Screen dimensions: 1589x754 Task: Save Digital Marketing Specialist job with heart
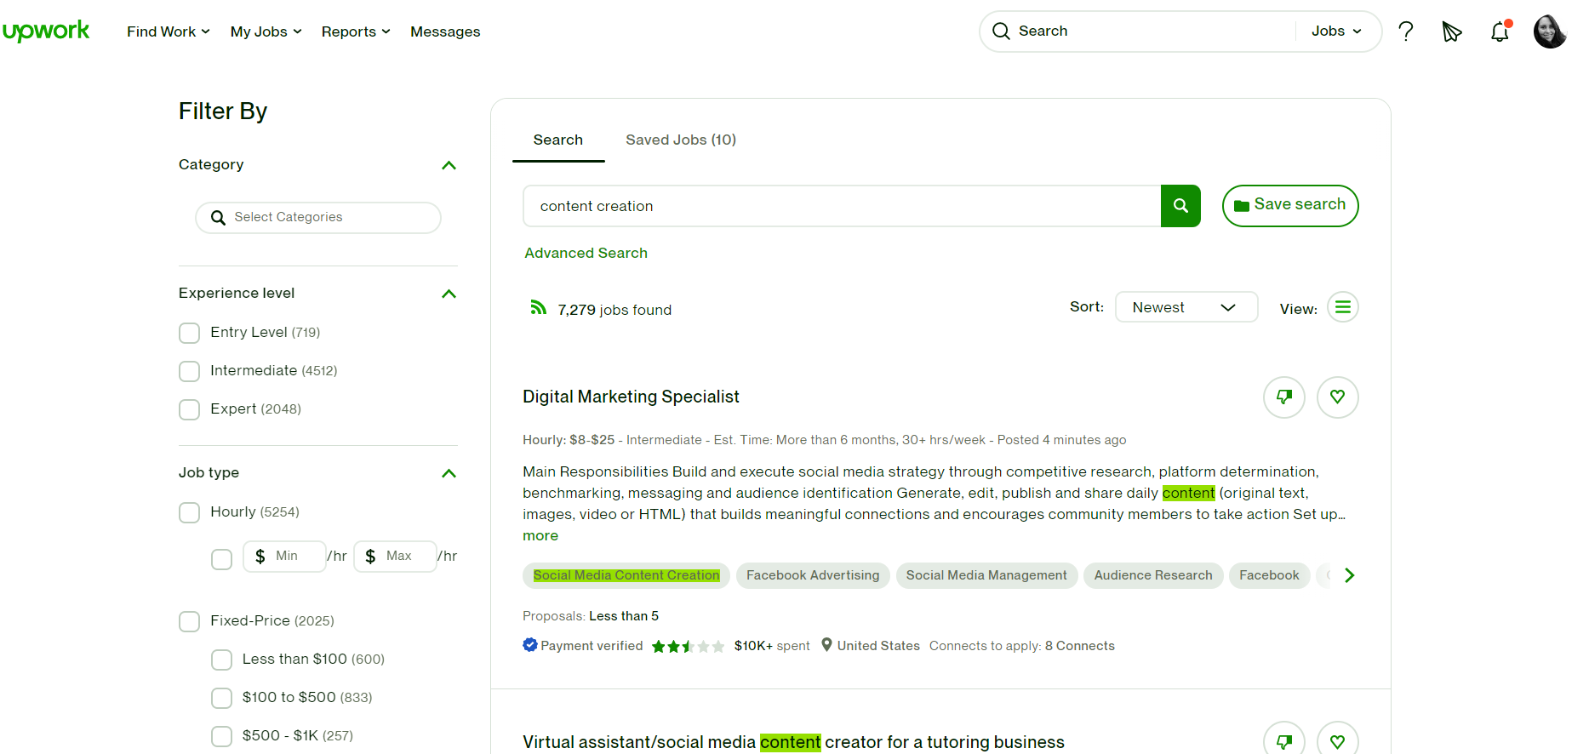coord(1337,397)
